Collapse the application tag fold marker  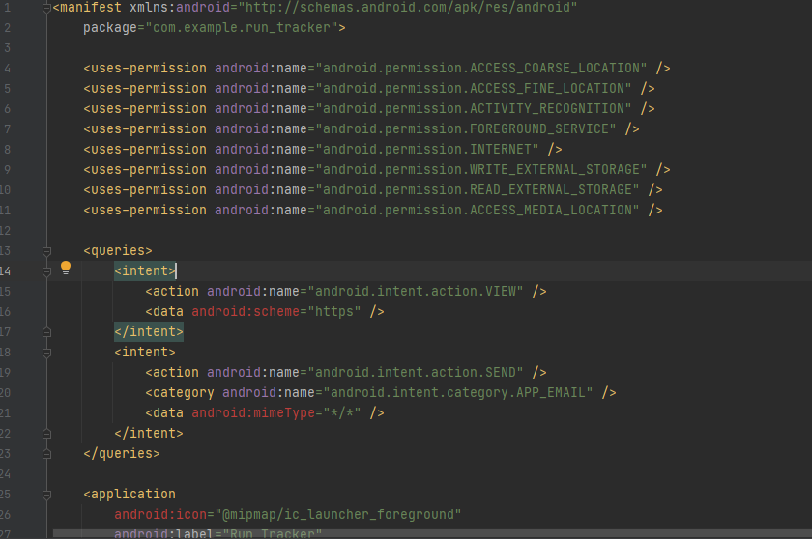pyautogui.click(x=46, y=495)
